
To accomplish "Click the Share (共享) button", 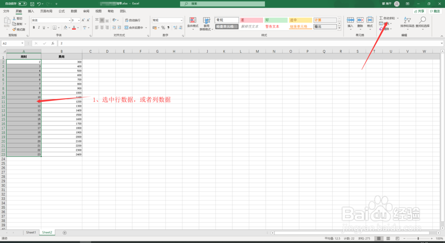I will (419, 11).
